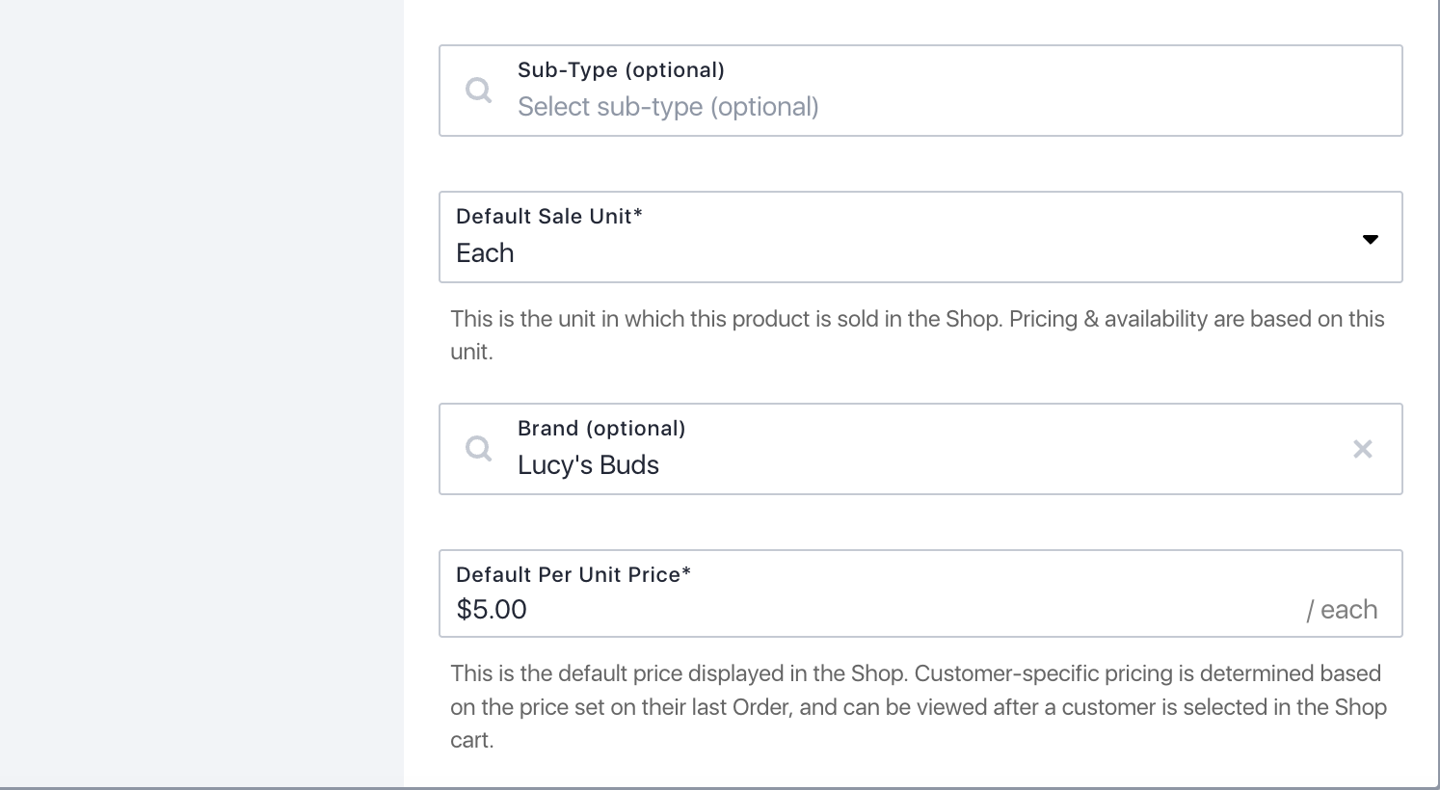Click the Brand field search magnifier icon
The image size is (1440, 790).
(x=479, y=449)
